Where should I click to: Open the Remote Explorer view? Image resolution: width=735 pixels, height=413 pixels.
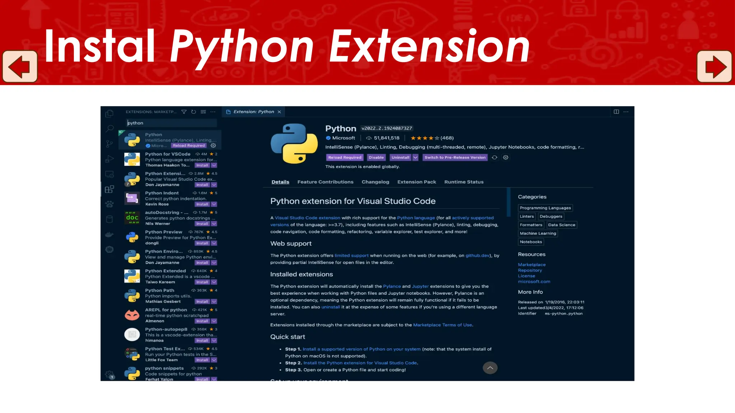[109, 174]
